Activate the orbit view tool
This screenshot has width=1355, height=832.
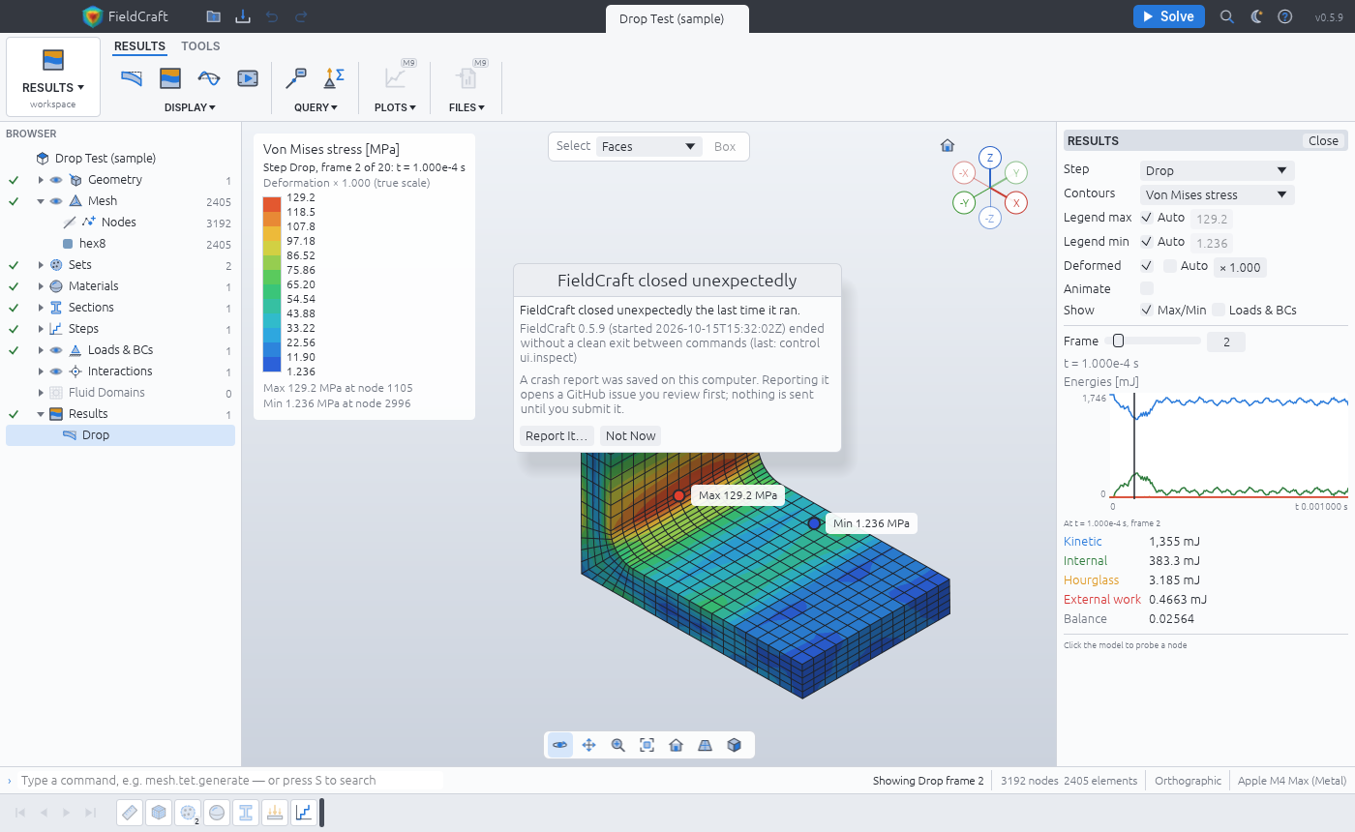click(560, 745)
